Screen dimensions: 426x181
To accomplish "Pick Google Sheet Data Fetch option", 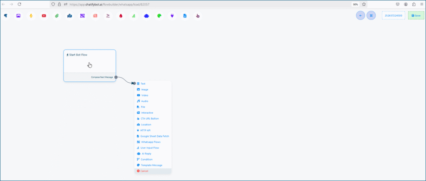I will pos(154,136).
